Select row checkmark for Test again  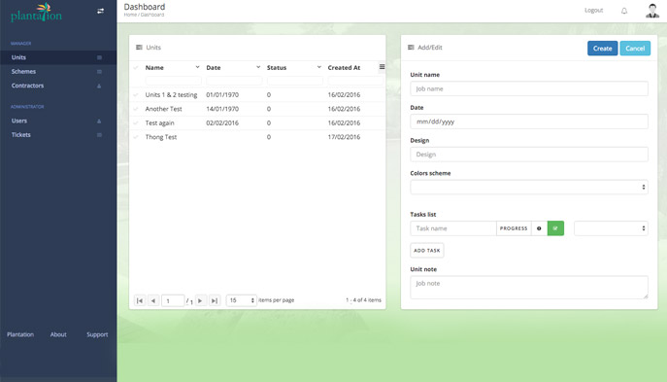[136, 123]
